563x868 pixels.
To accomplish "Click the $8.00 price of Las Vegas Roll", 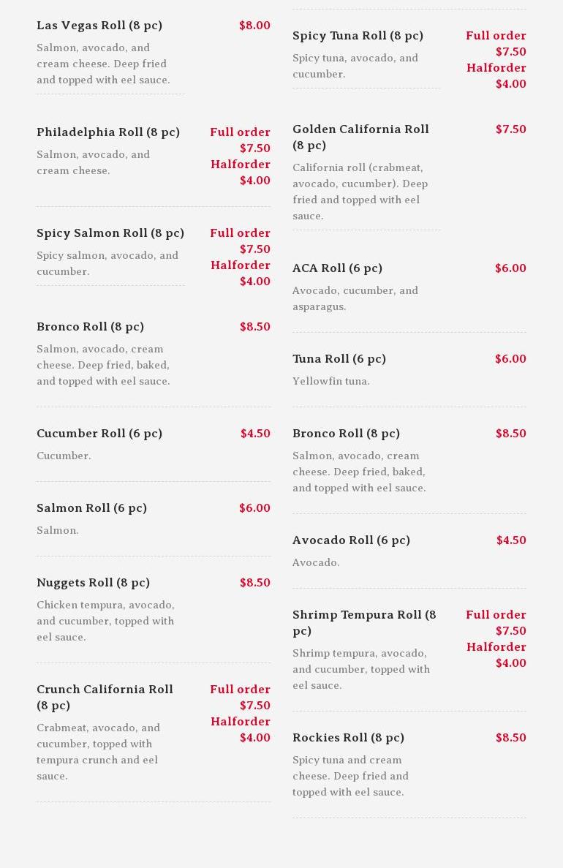I will point(254,26).
